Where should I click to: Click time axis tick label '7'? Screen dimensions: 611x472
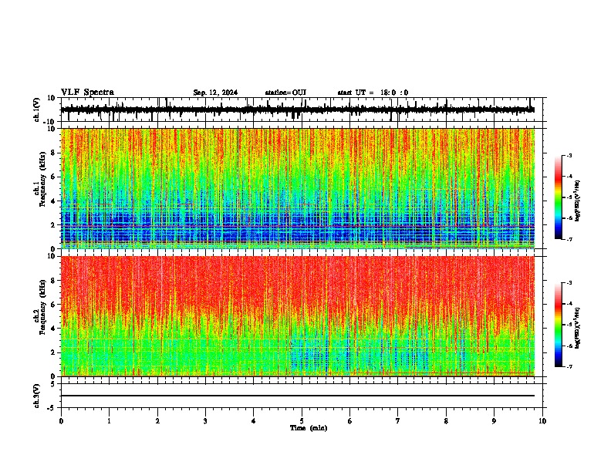point(398,421)
